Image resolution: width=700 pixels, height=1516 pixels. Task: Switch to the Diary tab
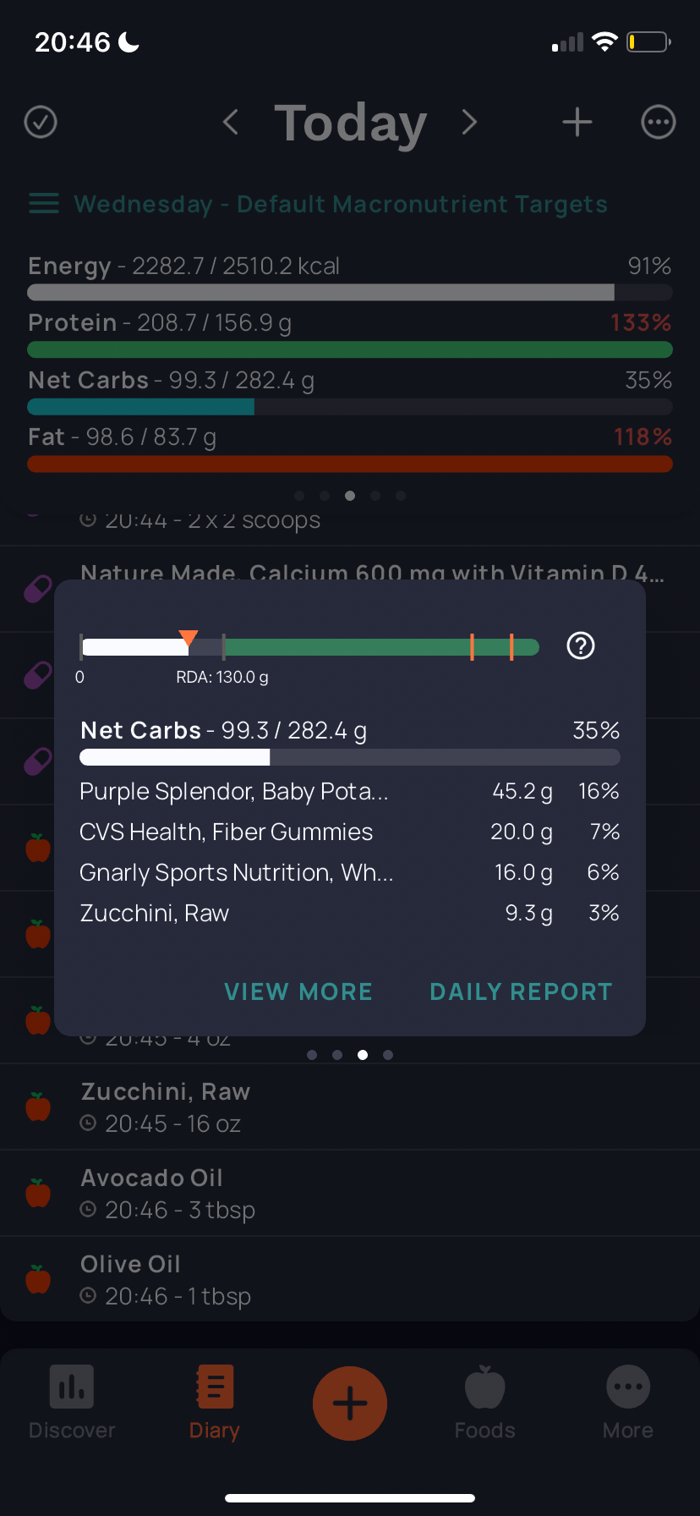(215, 1403)
